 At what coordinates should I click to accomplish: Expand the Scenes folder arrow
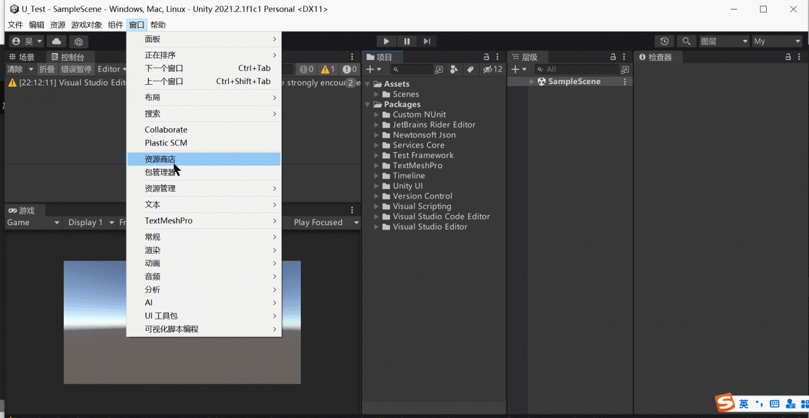377,94
